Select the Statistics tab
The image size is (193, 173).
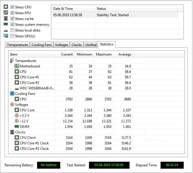click(x=106, y=44)
